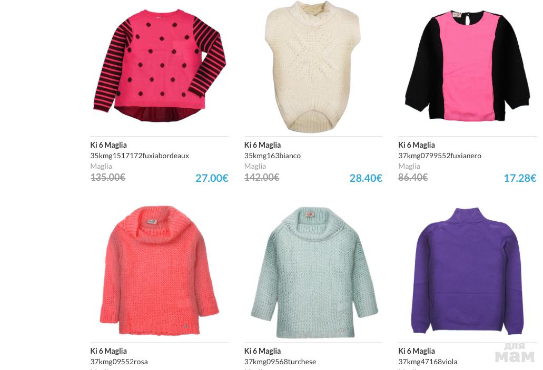The height and width of the screenshot is (370, 543).
Task: Click the 28.40€ sale price
Action: pos(366,178)
